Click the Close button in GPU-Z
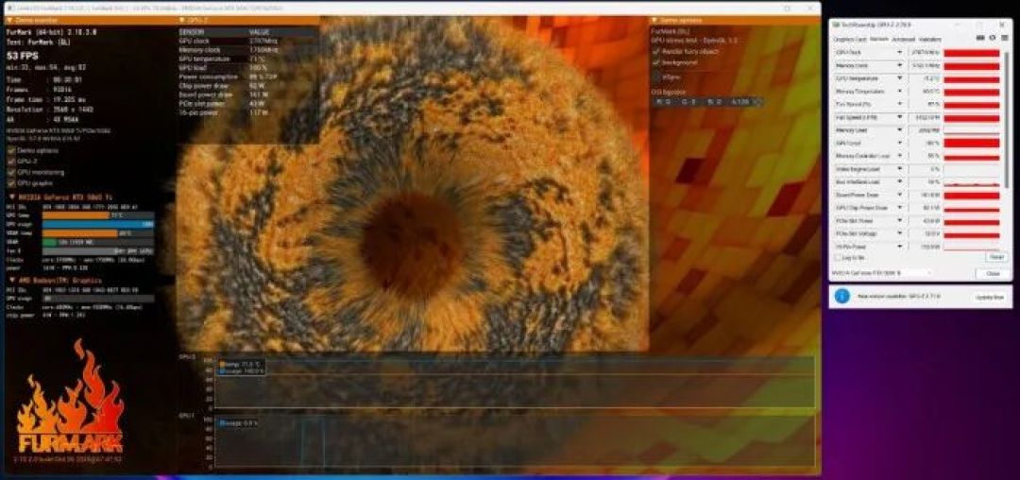The height and width of the screenshot is (480, 1020). coord(994,274)
